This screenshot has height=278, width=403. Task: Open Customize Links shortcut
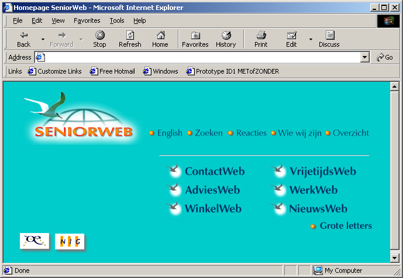[x=55, y=71]
